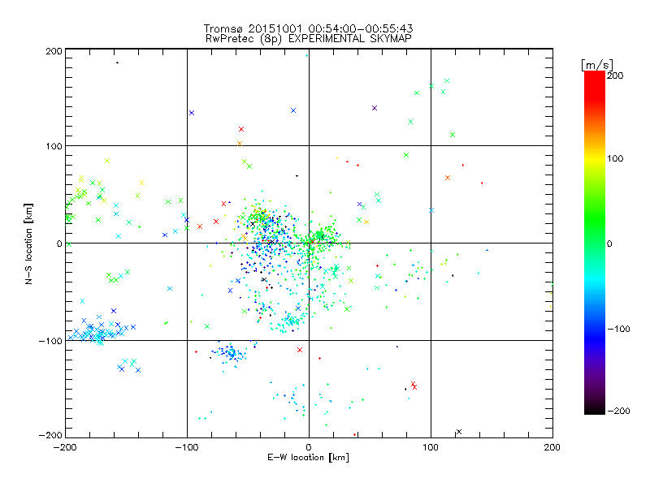This screenshot has width=650, height=487.
Task: Click the x-axis tick label '-200'
Action: click(x=65, y=447)
